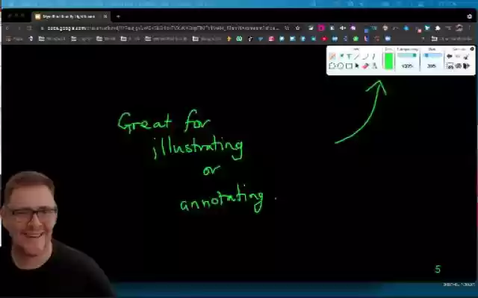Select the curve line tool
This screenshot has height=298, width=478.
[365, 57]
